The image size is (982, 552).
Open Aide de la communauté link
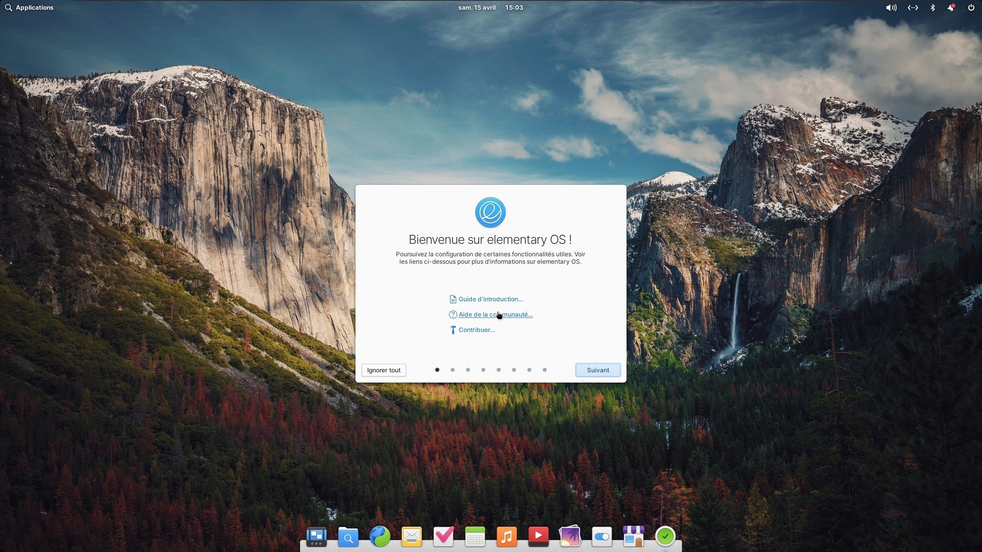496,314
